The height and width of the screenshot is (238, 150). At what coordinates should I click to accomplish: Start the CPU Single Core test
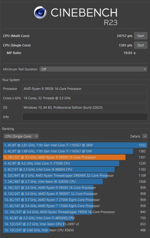141,45
